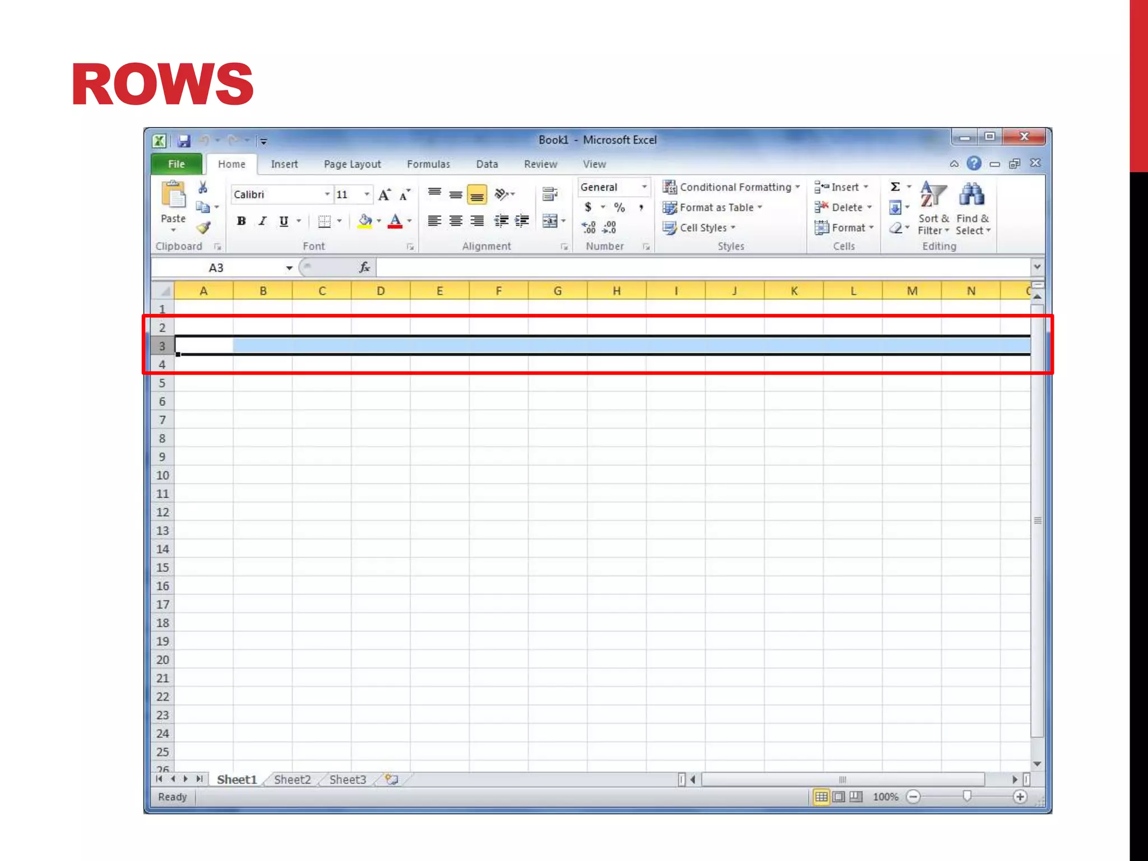The image size is (1148, 861).
Task: Click the Fill Color paint bucket
Action: point(364,221)
